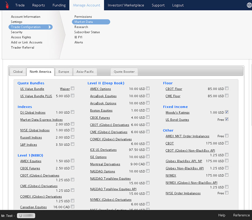
Task: Open IB FYI submenu item
Action: coord(78,37)
